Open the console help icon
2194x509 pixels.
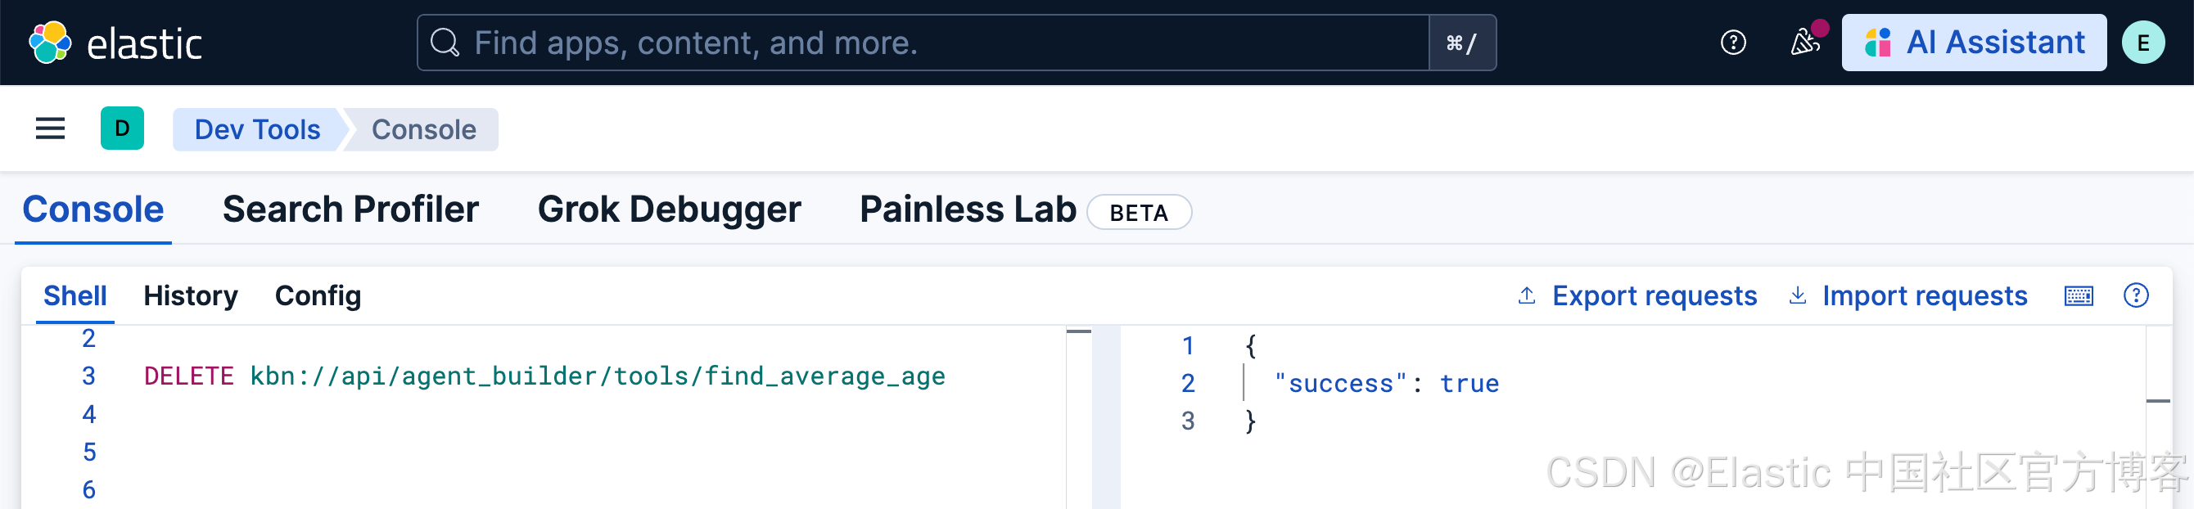(x=2135, y=295)
